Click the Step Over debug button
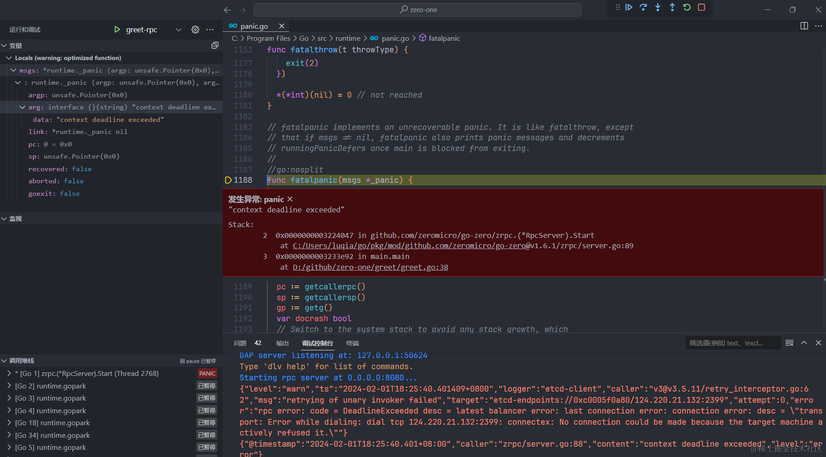 643,7
